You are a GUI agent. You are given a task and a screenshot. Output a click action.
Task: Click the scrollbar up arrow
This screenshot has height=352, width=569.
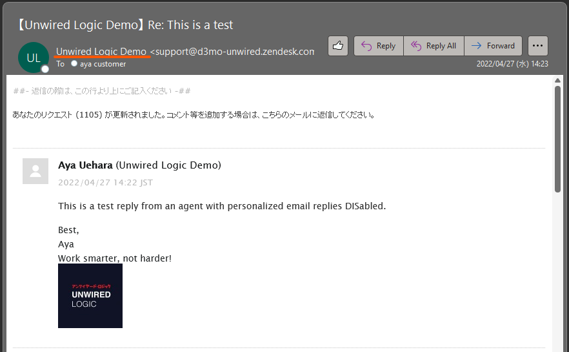[558, 80]
